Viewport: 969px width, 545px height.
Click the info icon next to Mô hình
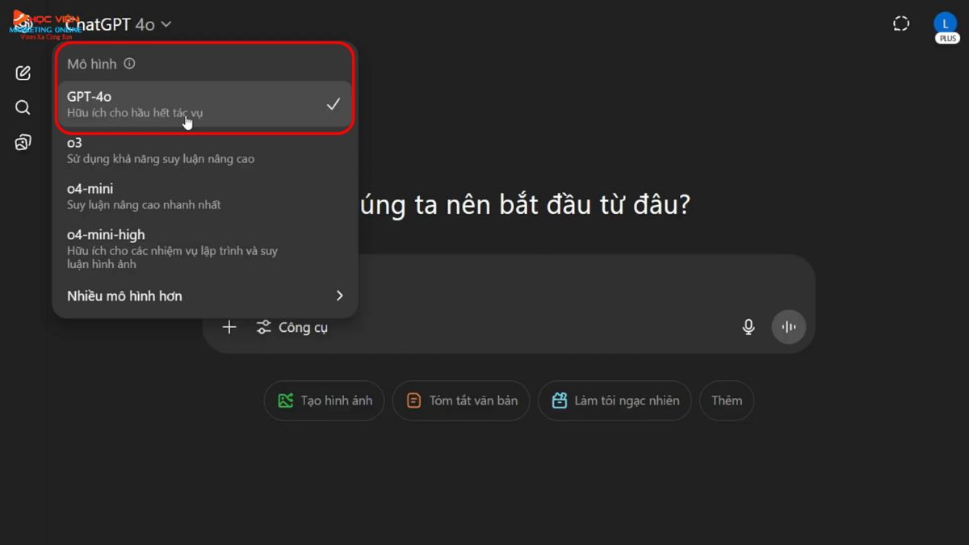tap(129, 63)
